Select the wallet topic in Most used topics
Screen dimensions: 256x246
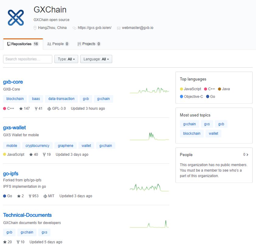(213, 134)
